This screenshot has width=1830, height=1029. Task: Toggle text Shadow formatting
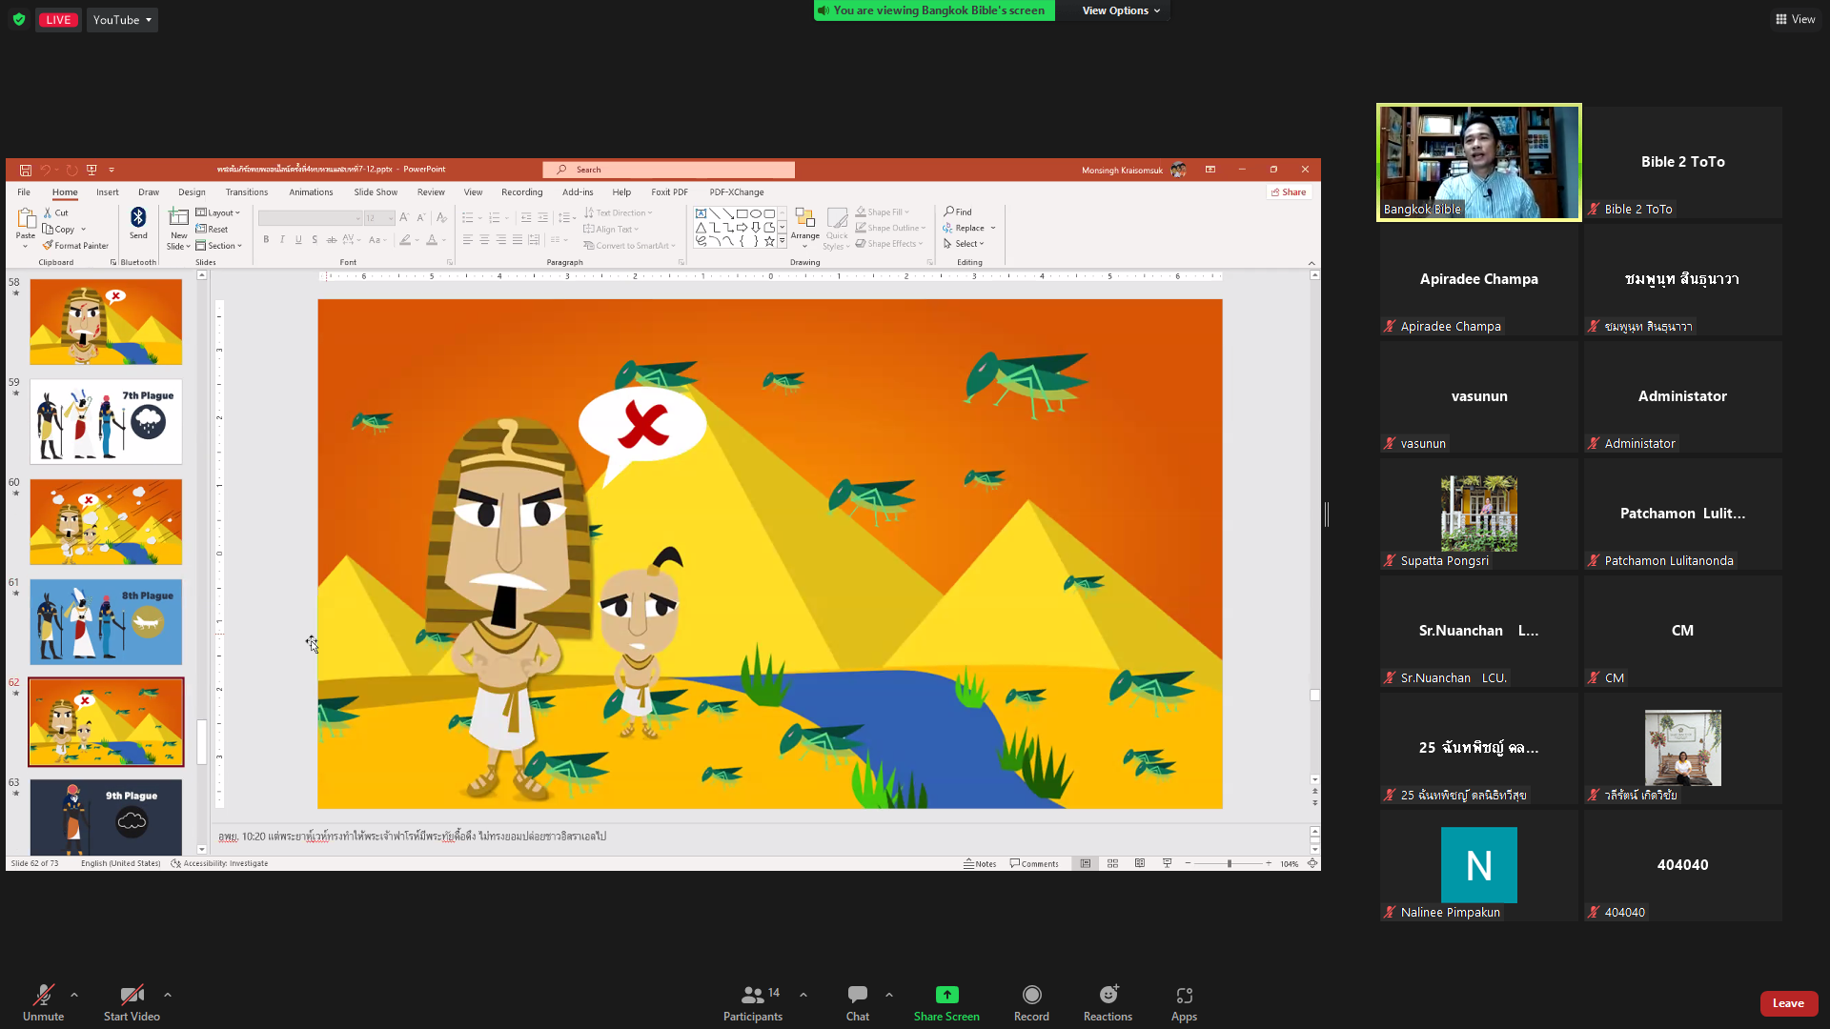(315, 239)
